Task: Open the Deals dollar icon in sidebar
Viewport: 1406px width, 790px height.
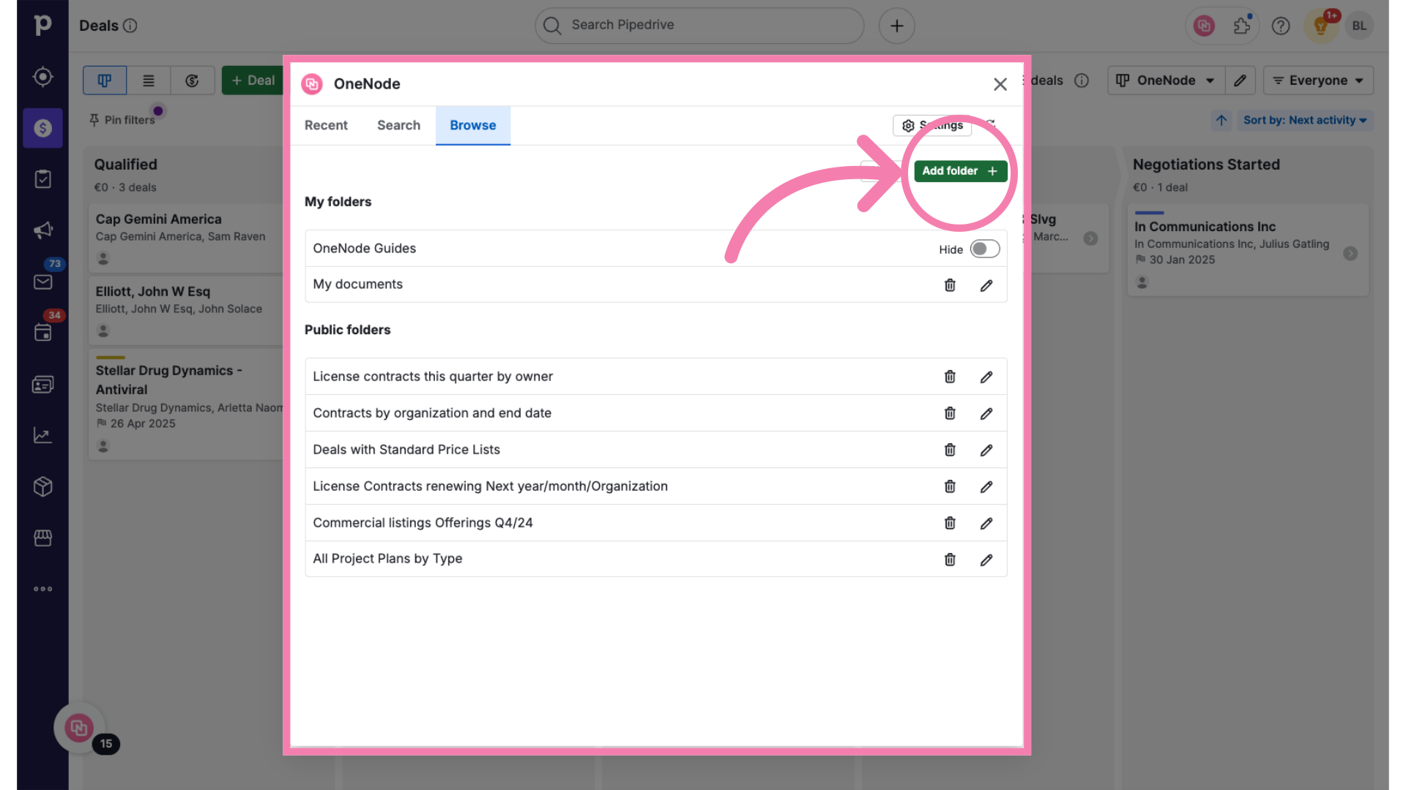Action: pyautogui.click(x=42, y=128)
